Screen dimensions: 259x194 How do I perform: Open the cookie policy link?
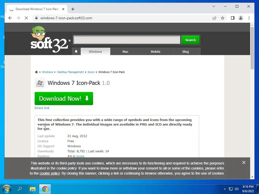50,173
